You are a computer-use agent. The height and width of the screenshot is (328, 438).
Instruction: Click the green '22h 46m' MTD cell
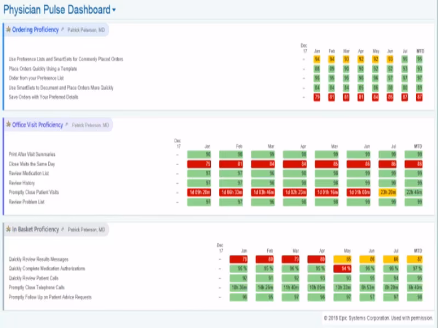tap(414, 192)
